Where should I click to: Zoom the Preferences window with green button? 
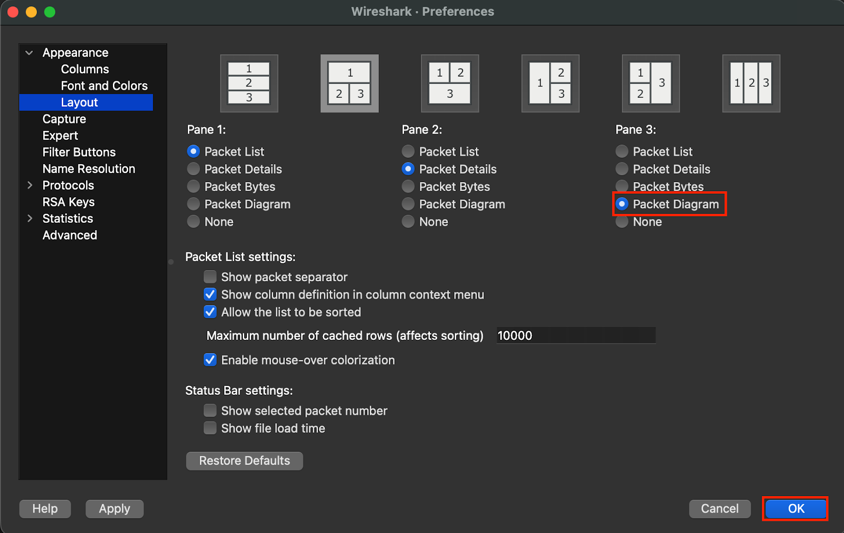(50, 12)
